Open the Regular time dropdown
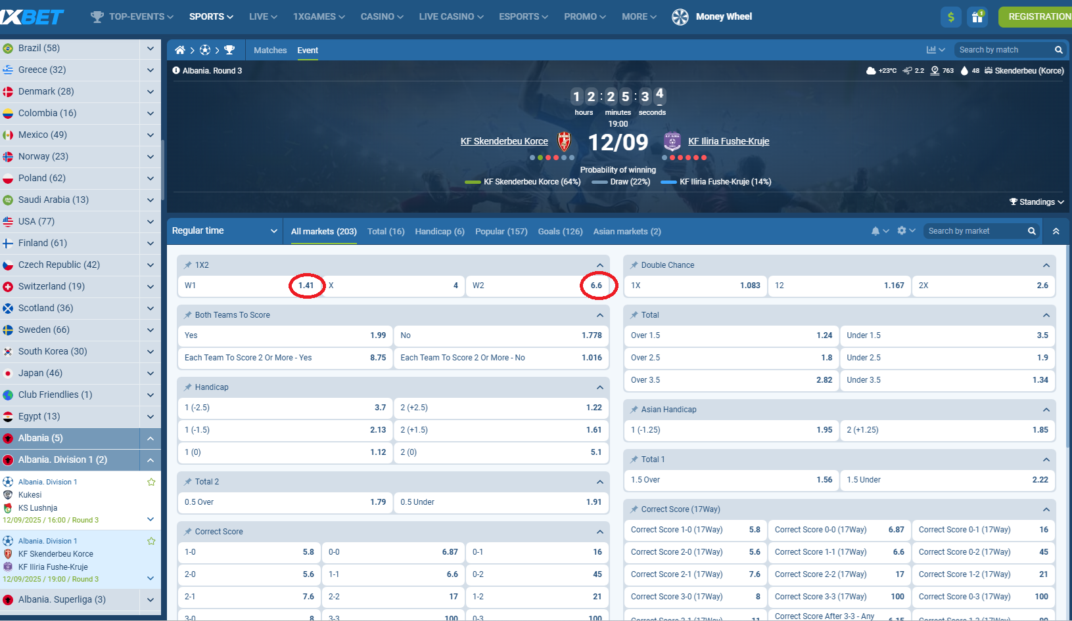1072x621 pixels. [225, 231]
